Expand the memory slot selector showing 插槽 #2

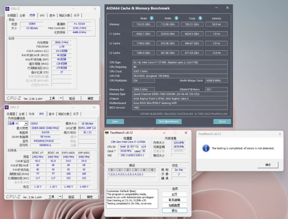pyautogui.click(x=26, y=124)
